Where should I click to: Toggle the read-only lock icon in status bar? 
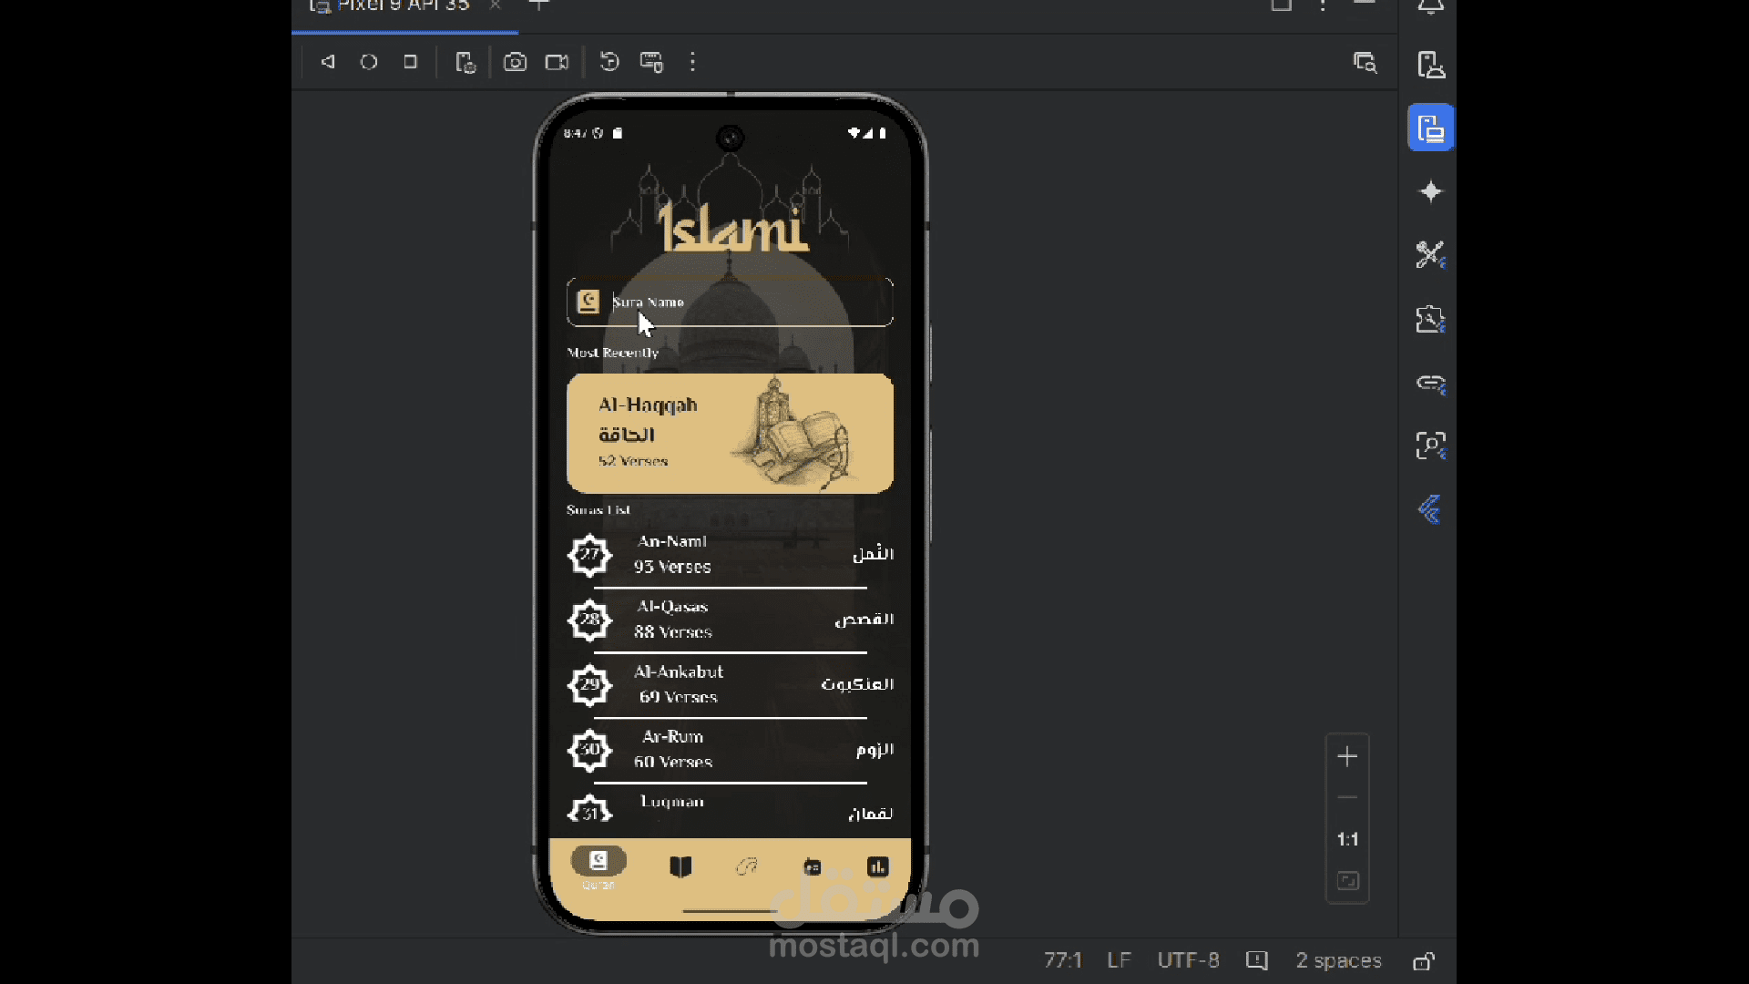[1424, 961]
